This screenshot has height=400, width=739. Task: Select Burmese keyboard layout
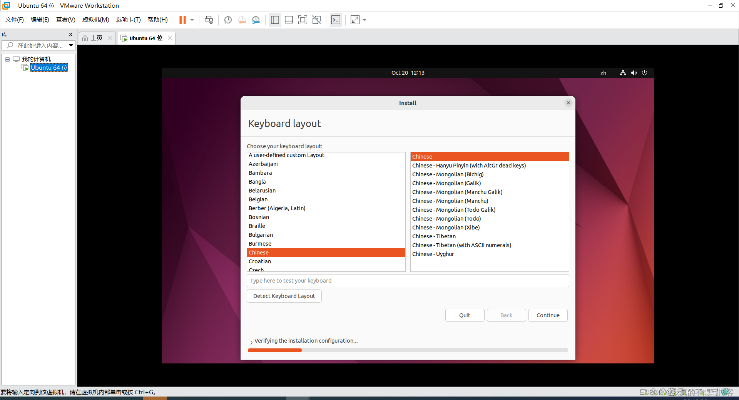[326, 244]
